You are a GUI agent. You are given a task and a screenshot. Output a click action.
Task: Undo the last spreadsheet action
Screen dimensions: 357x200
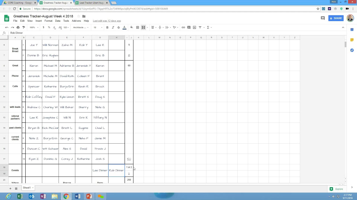click(x=7, y=27)
